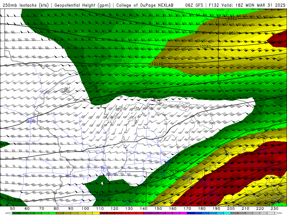Viewport: 287px width, 215px height.
Task: Select the gray swatch right of 200
Action: pos(235,213)
